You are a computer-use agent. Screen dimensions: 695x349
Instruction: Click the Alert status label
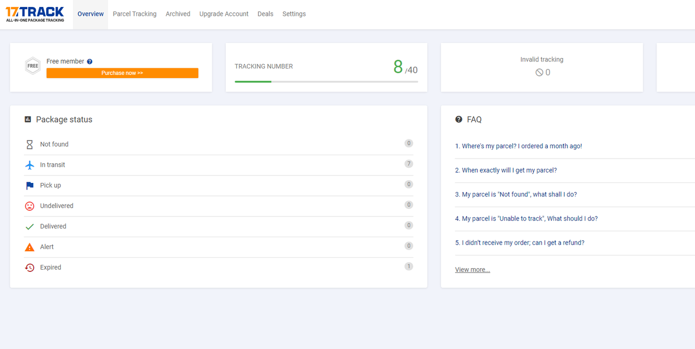click(x=47, y=247)
